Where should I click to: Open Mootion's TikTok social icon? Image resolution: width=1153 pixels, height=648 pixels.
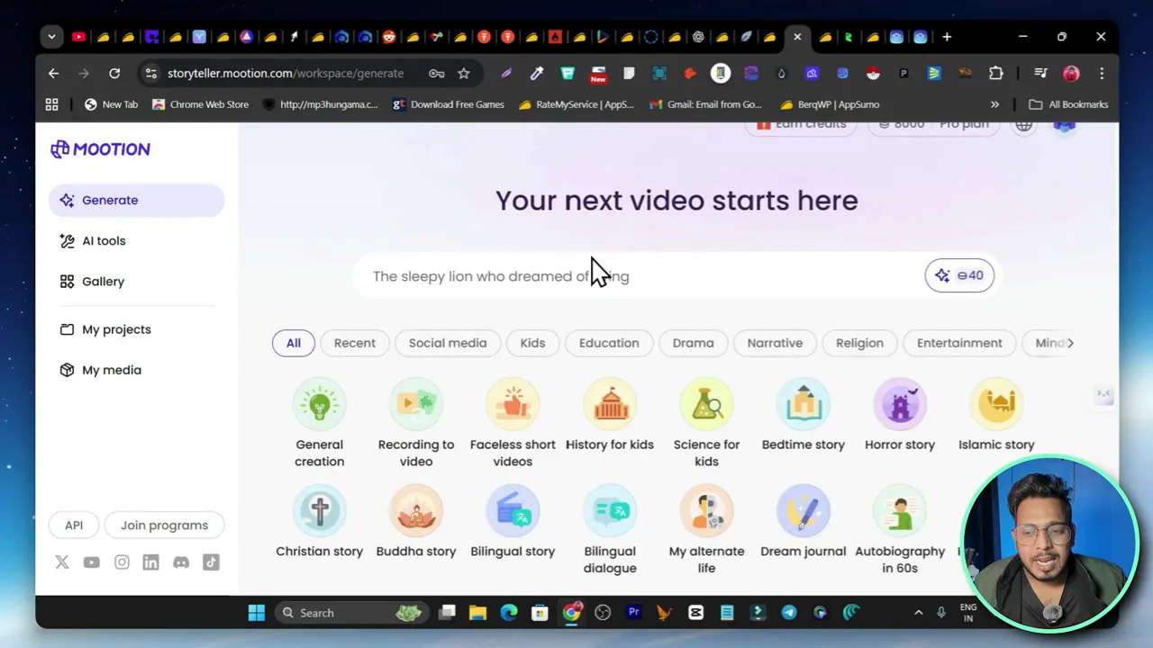point(211,562)
